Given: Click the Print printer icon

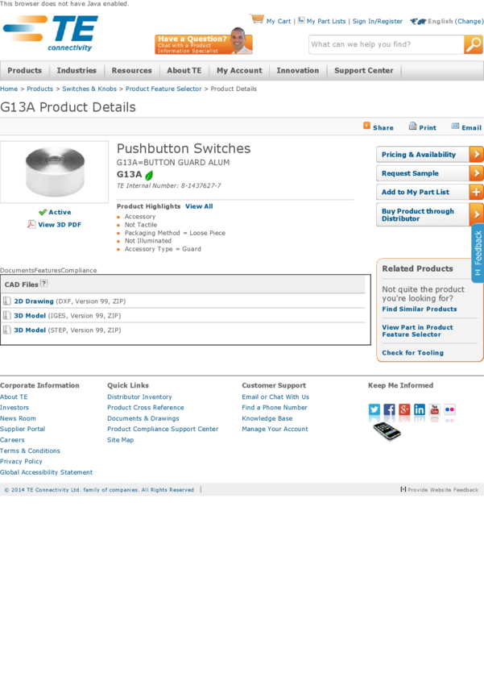Looking at the screenshot, I should click(x=412, y=127).
